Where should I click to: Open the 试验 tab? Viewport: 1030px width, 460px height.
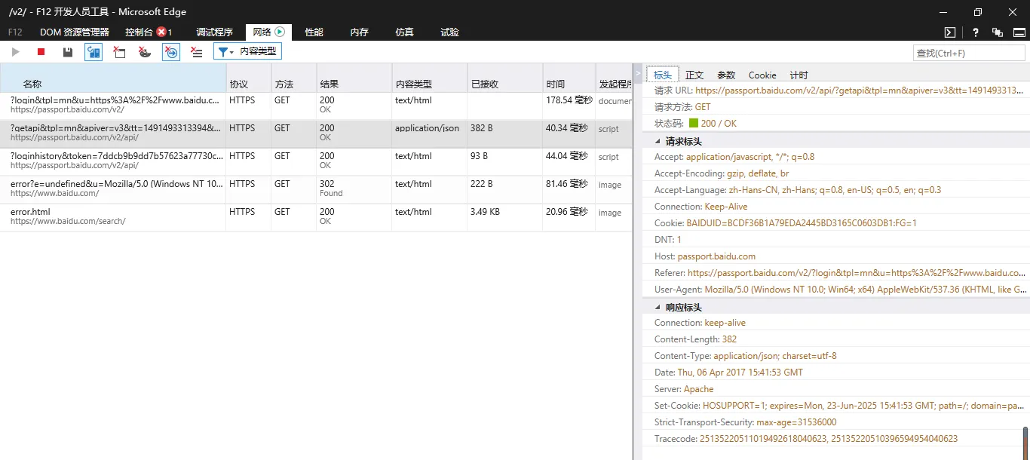(449, 32)
